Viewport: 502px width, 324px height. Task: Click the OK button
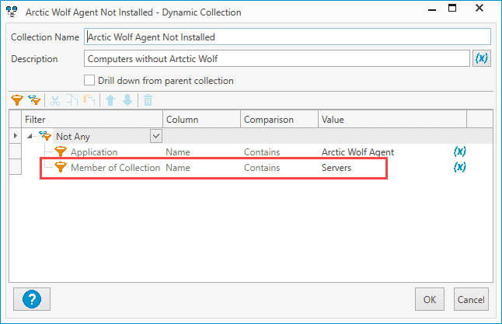tap(430, 299)
